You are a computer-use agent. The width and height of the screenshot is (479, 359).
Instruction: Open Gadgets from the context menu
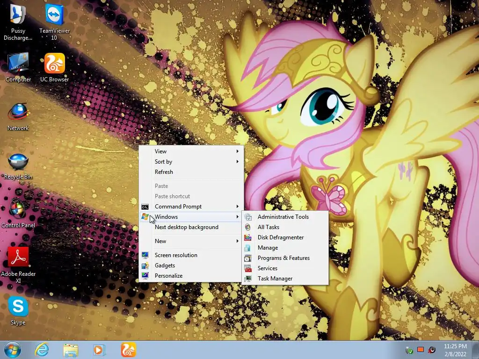coord(191,266)
